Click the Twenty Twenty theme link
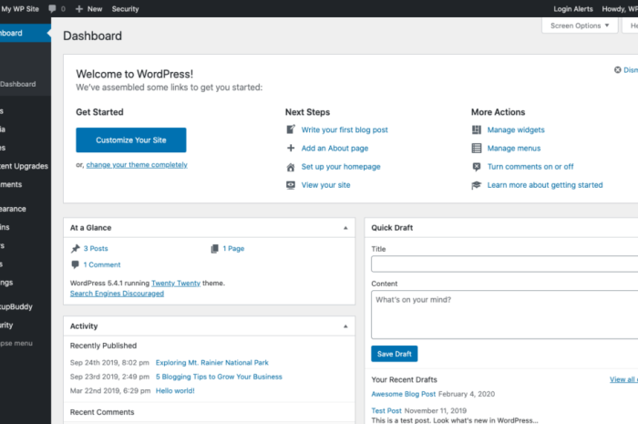Image resolution: width=638 pixels, height=424 pixels. 176,284
